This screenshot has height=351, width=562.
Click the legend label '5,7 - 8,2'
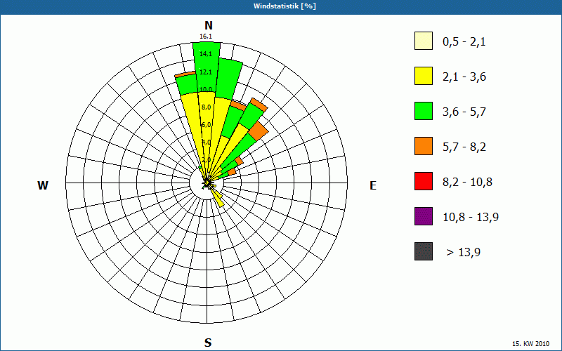click(464, 147)
